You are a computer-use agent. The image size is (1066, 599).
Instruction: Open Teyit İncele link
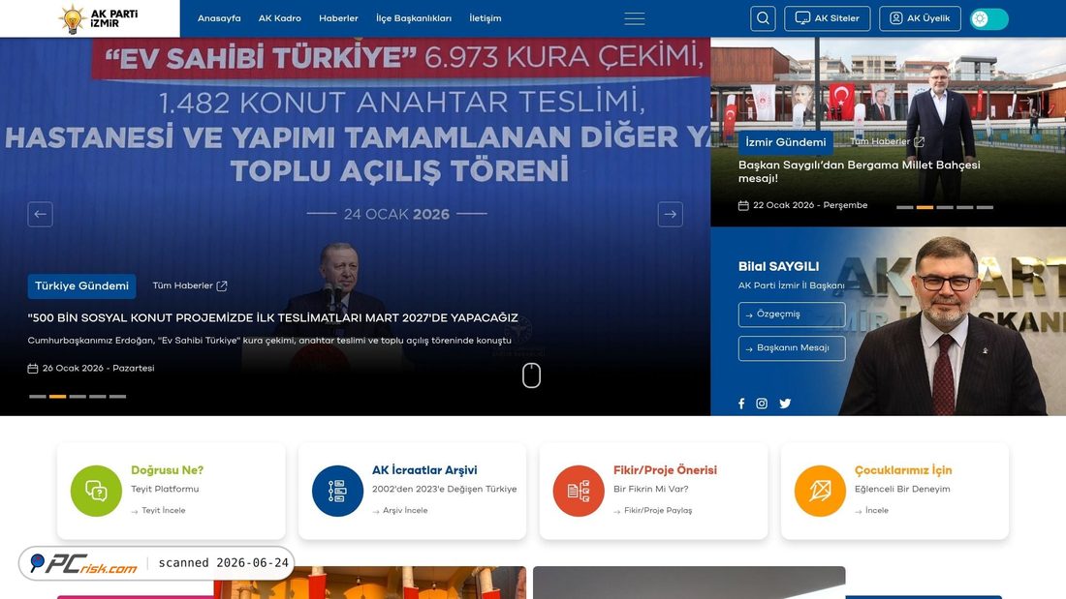click(158, 510)
